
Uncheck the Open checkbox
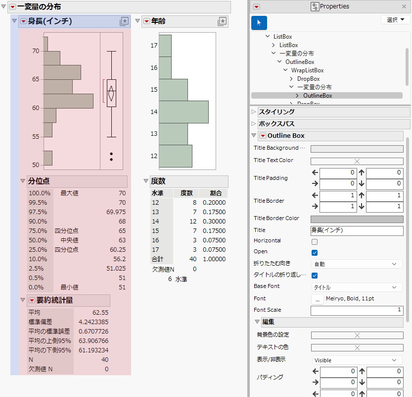(315, 253)
